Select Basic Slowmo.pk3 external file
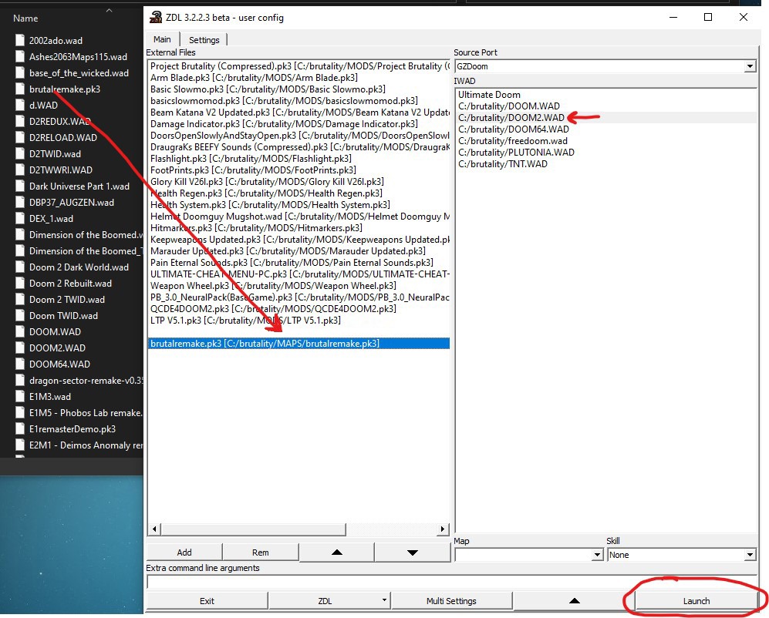Image resolution: width=769 pixels, height=618 pixels. [298, 89]
